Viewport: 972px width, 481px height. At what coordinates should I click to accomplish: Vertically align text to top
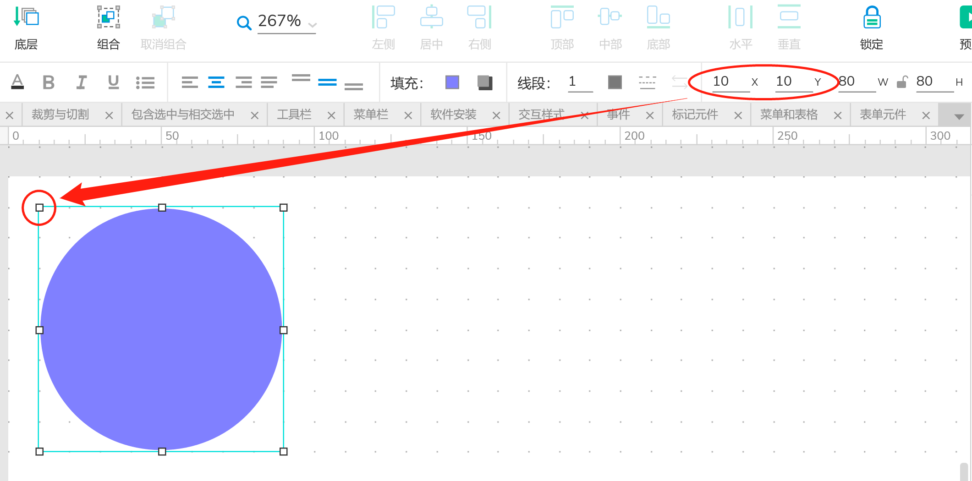pos(301,78)
